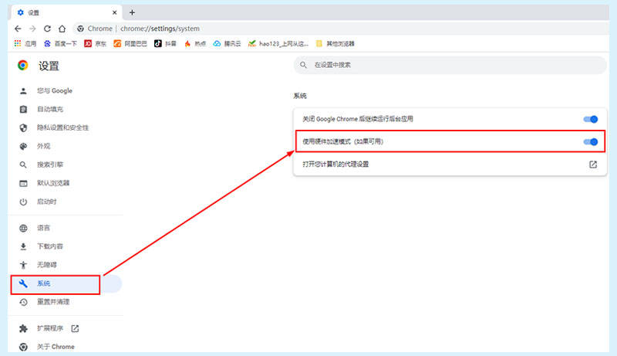Open 隐私设置和安全性 settings section

(x=65, y=127)
